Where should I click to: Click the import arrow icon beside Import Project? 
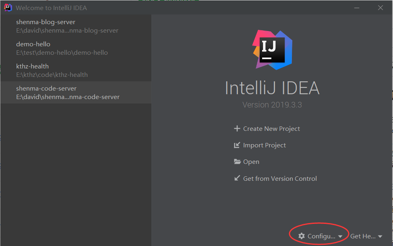[x=237, y=145]
